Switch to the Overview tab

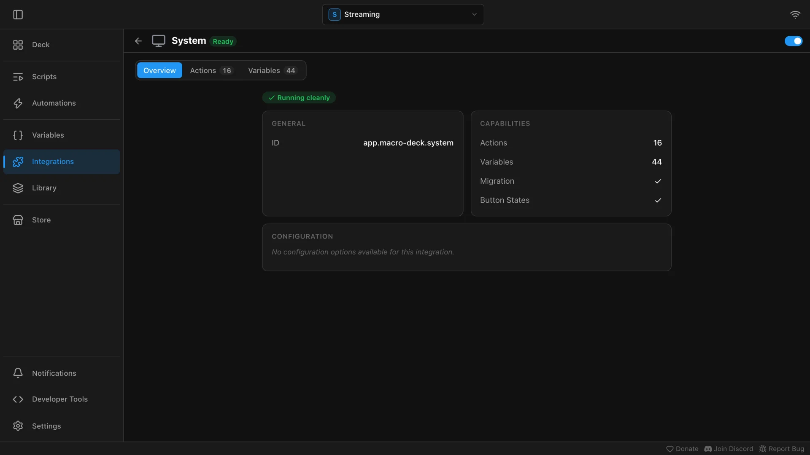tap(159, 70)
